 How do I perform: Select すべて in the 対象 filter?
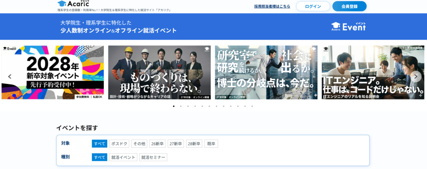click(x=100, y=144)
